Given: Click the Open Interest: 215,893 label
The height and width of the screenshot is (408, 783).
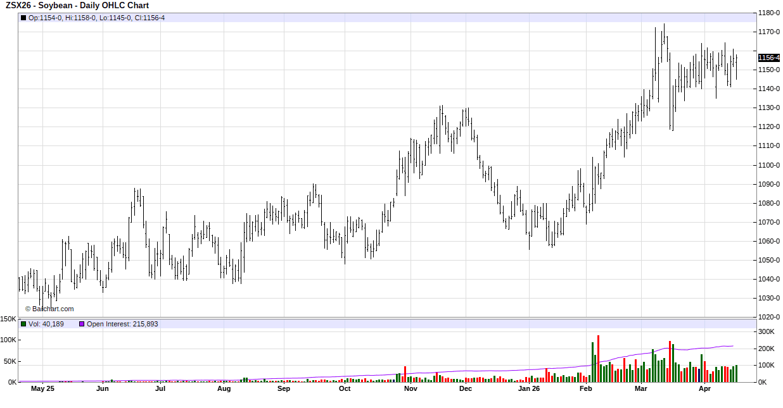Looking at the screenshot, I should click(x=122, y=324).
